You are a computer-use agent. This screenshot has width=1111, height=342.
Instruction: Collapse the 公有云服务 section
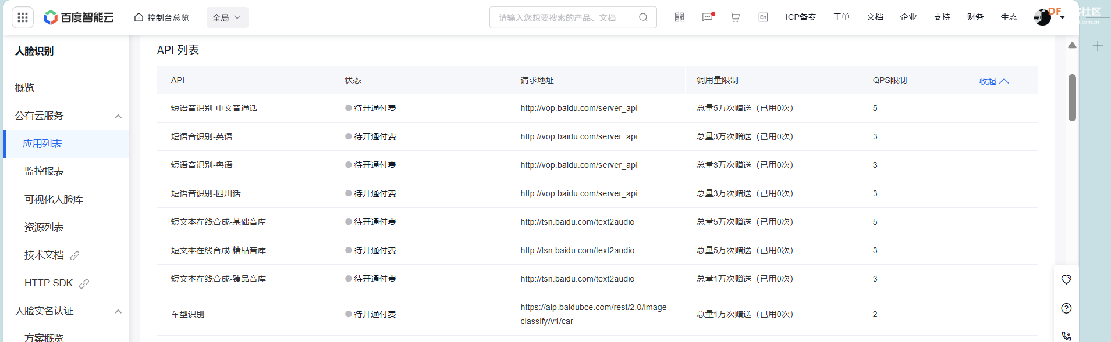[x=118, y=116]
